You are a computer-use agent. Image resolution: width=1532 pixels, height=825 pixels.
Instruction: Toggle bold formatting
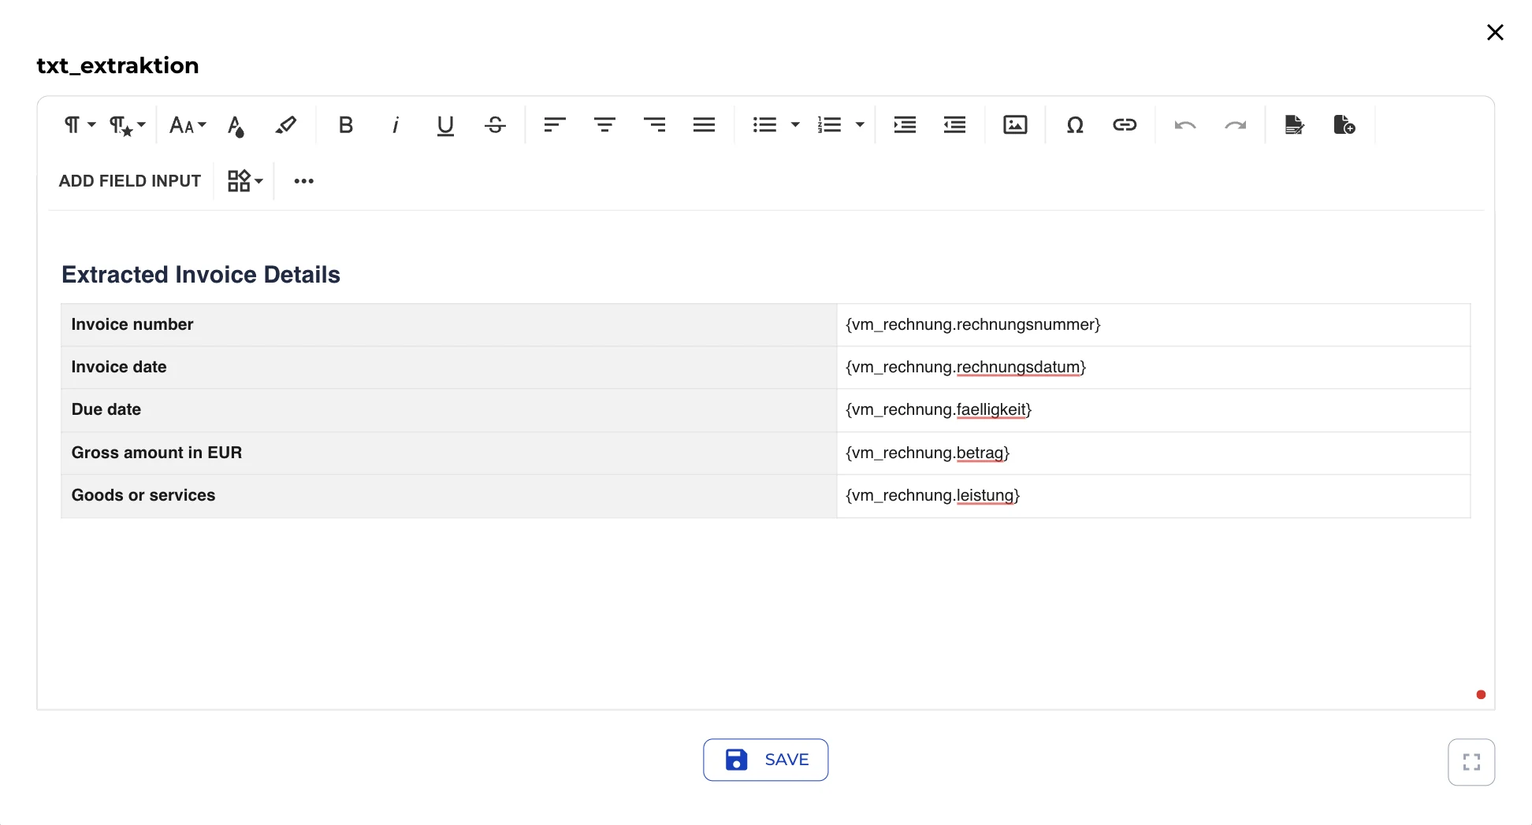(345, 125)
